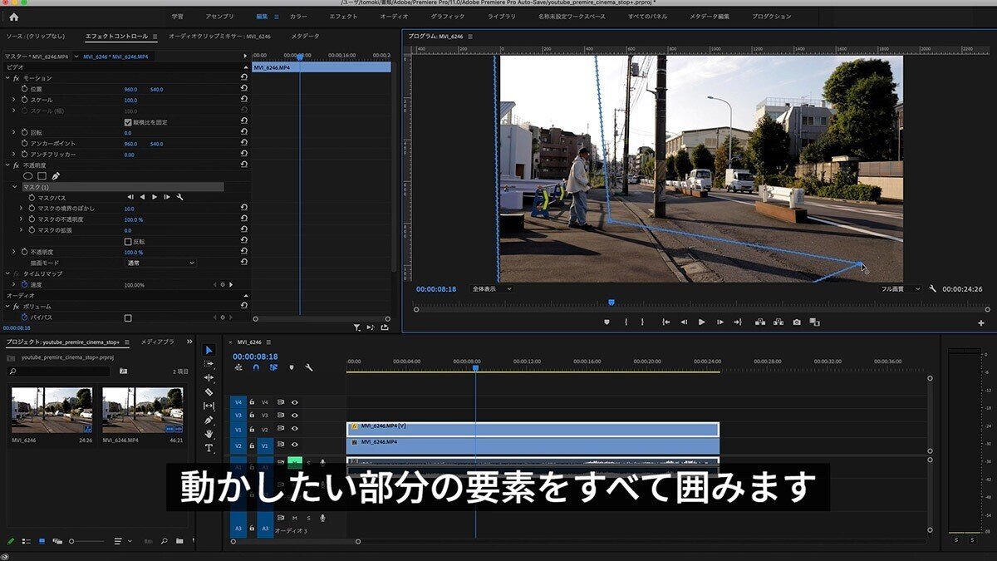Viewport: 997px width, 561px height.
Task: Toggle animation stopwatch for Rotation
Action: [24, 132]
